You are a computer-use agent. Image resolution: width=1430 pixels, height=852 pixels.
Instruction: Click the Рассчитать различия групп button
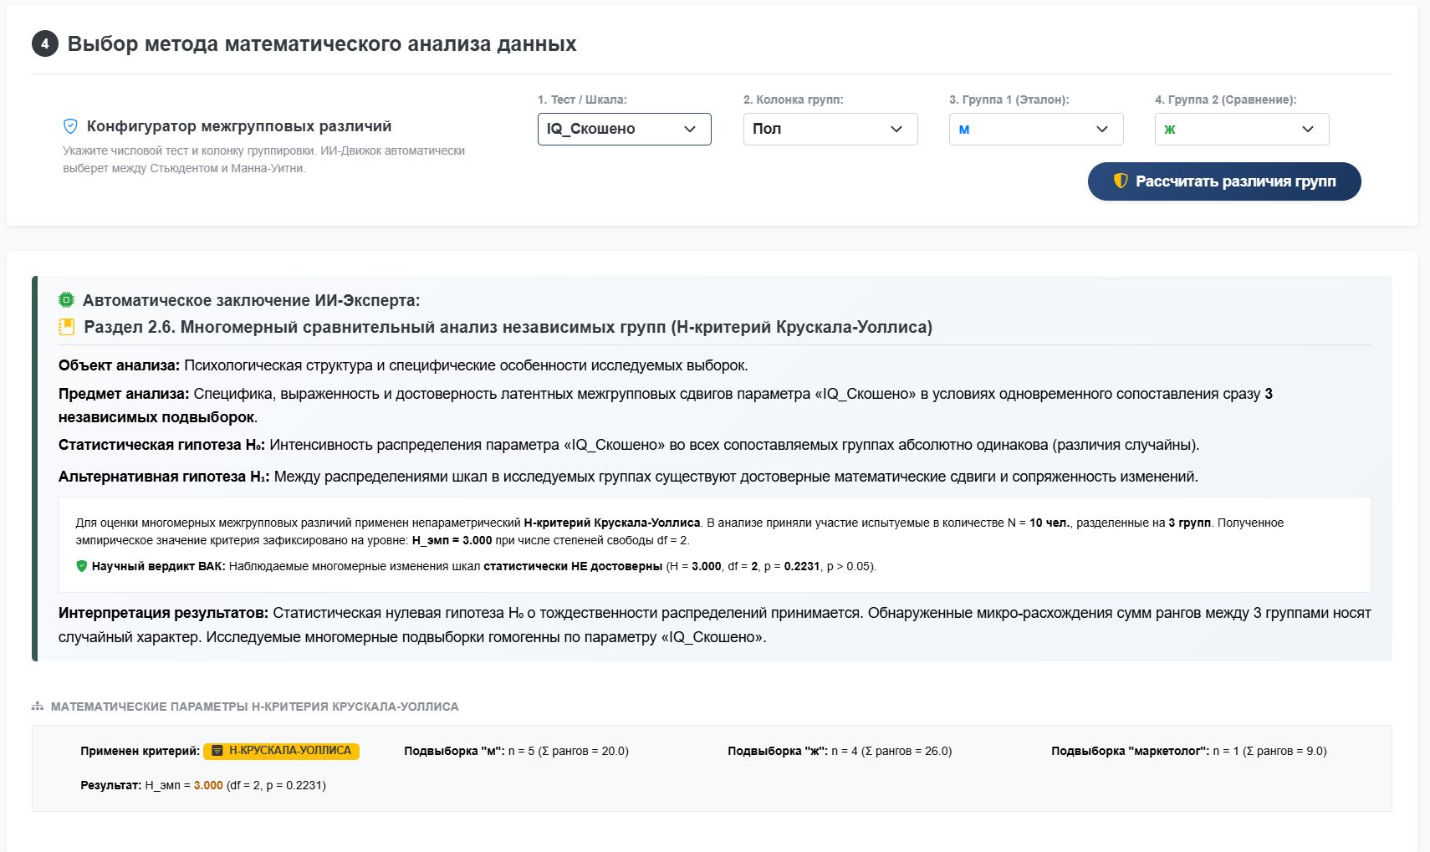coord(1224,181)
